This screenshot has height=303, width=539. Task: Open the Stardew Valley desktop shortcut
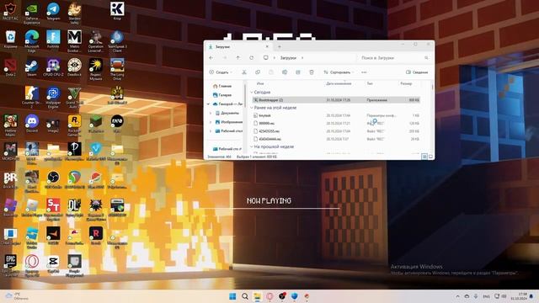pyautogui.click(x=74, y=13)
